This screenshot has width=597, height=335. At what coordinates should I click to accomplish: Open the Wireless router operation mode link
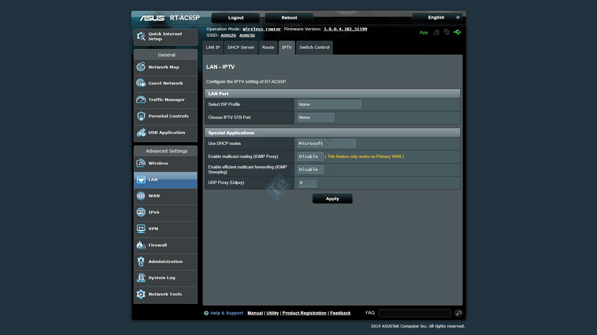click(x=262, y=29)
